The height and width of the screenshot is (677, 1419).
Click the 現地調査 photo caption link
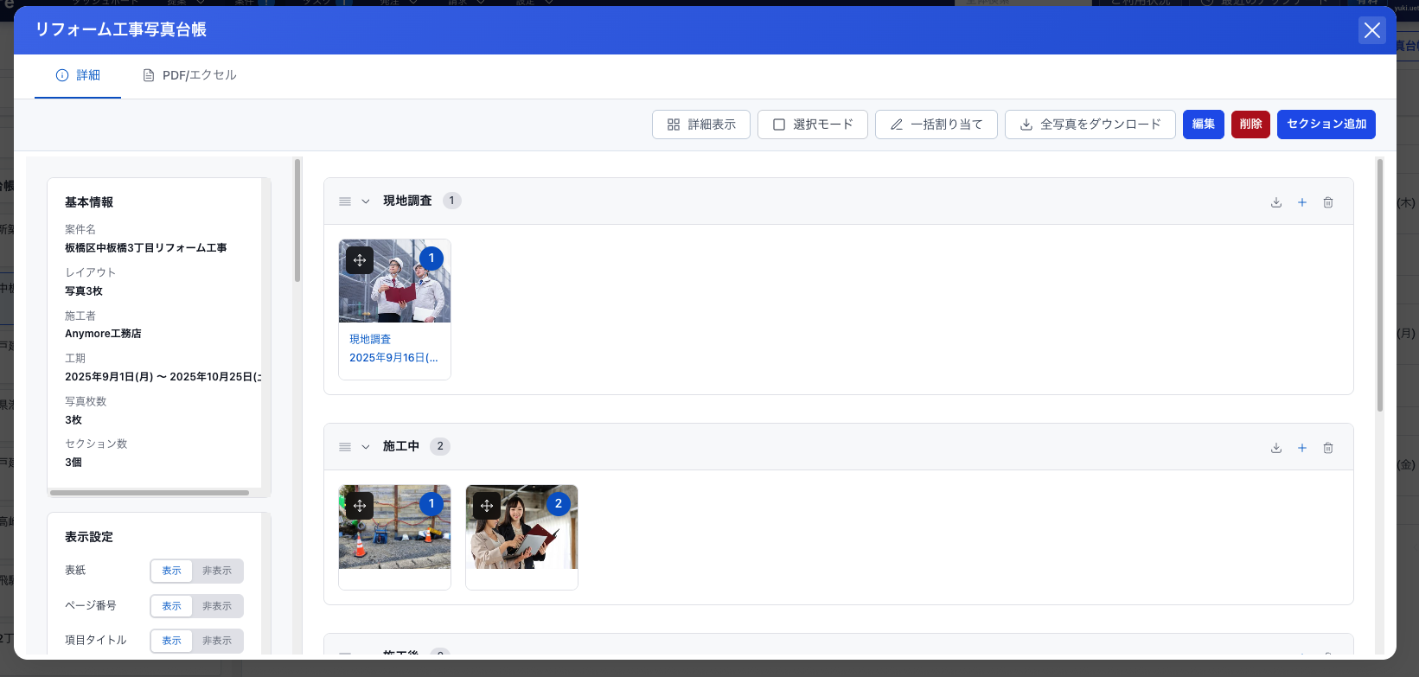coord(370,339)
